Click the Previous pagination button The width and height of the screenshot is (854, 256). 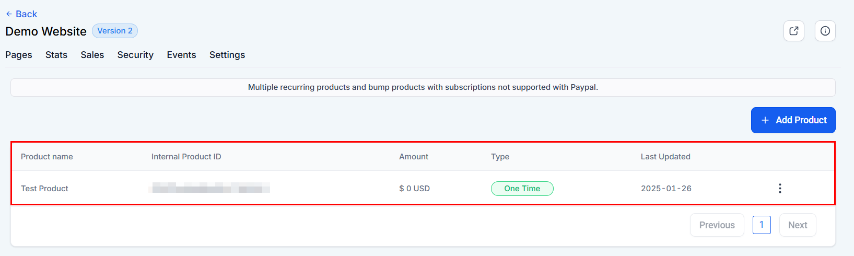717,225
